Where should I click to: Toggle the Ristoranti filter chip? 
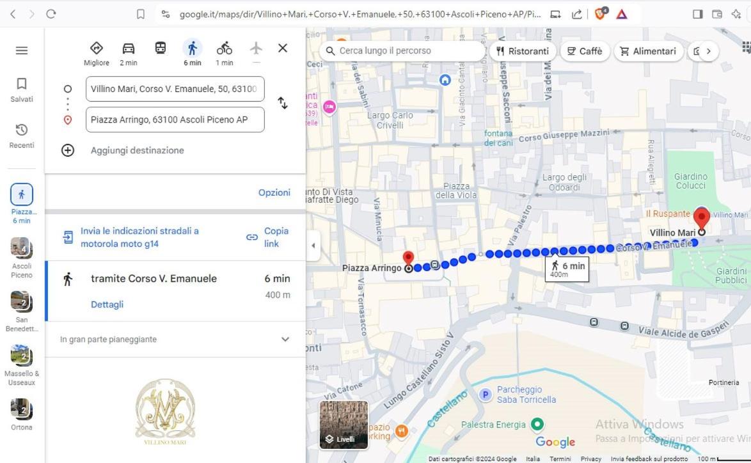(523, 51)
